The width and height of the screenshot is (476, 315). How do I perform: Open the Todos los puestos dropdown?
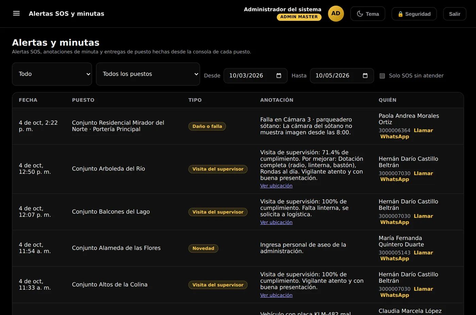point(148,74)
